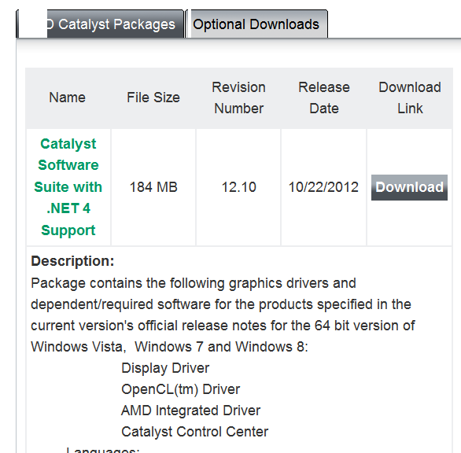Image resolution: width=461 pixels, height=453 pixels.
Task: Click the Download button for Catalyst 12.10
Action: click(x=409, y=187)
